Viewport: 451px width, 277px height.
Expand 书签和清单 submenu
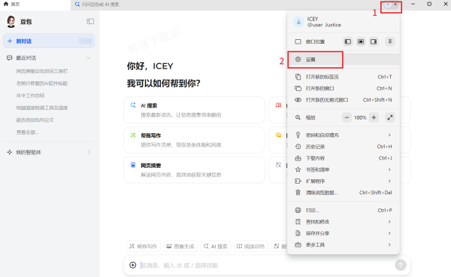[344, 169]
